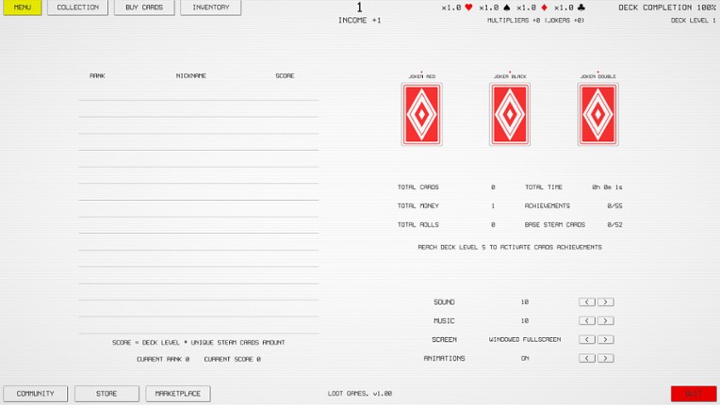Click the black club suit icon

pos(580,8)
